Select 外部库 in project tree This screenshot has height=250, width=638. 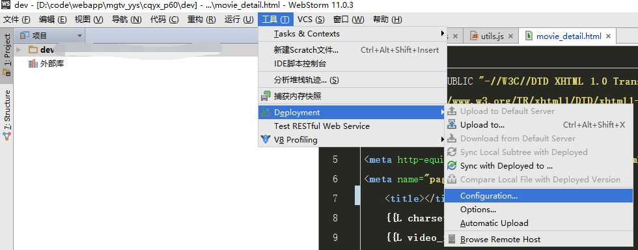tap(52, 64)
